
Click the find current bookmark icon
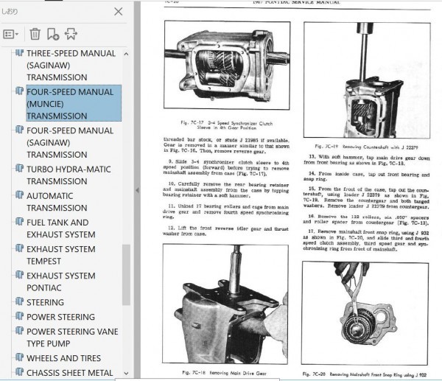click(x=71, y=34)
